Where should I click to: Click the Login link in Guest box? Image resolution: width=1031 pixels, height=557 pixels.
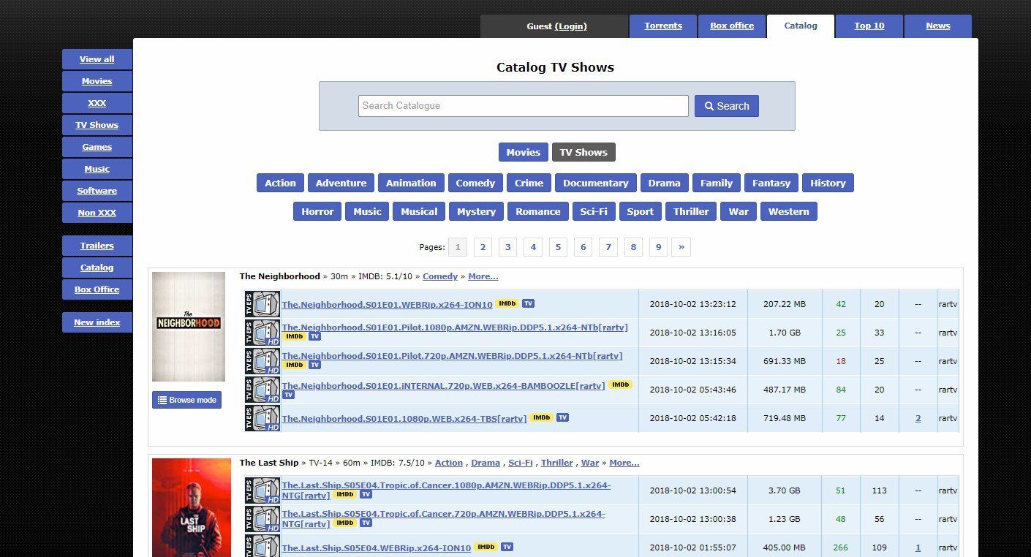(571, 26)
